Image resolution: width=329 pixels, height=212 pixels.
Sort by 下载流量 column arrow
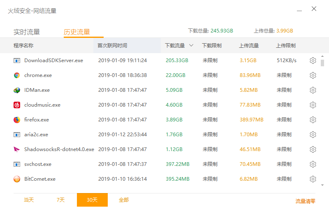coord(191,46)
